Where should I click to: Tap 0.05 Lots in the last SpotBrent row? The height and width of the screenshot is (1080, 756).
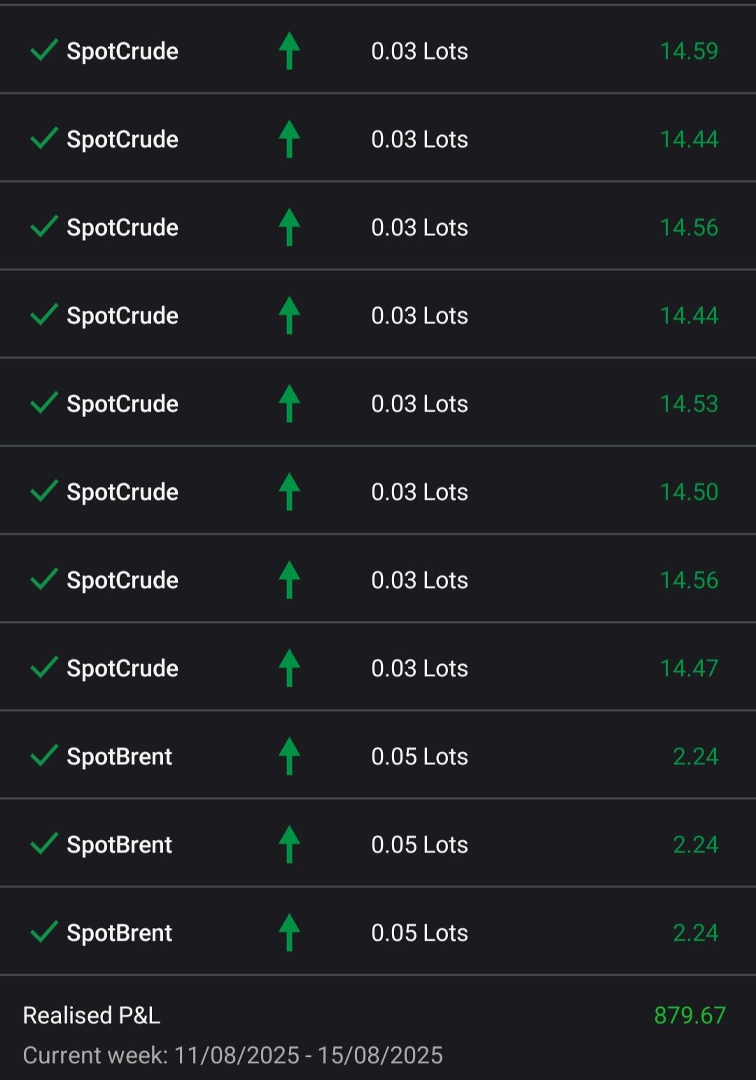(x=419, y=933)
